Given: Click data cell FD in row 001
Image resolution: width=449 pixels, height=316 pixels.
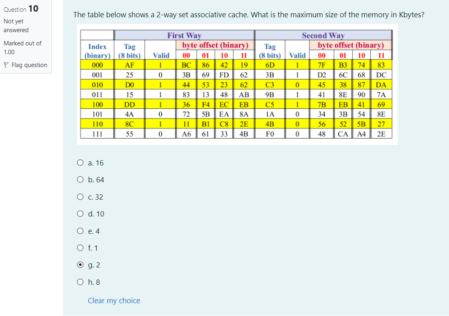Looking at the screenshot, I should coord(224,75).
